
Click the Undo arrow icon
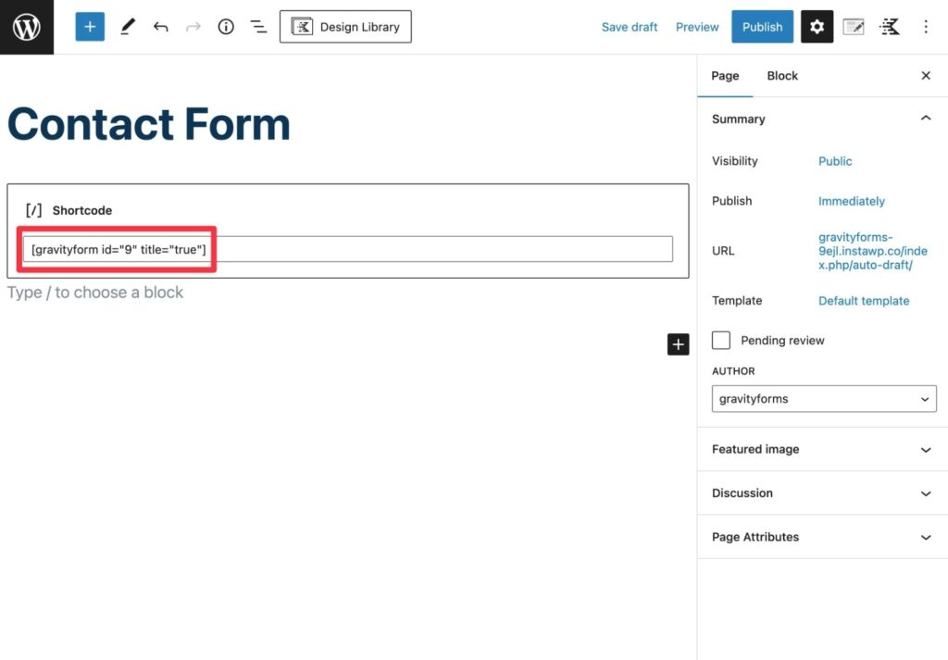click(x=161, y=27)
